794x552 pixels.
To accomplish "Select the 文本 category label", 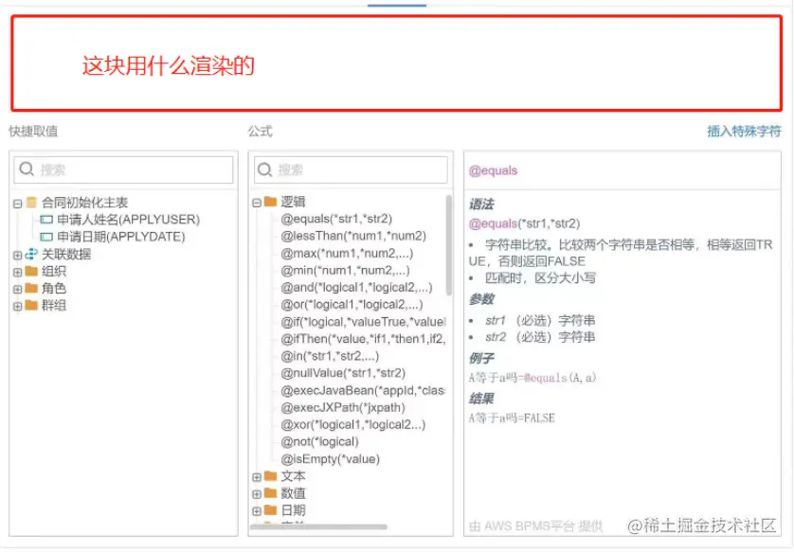I will click(293, 476).
